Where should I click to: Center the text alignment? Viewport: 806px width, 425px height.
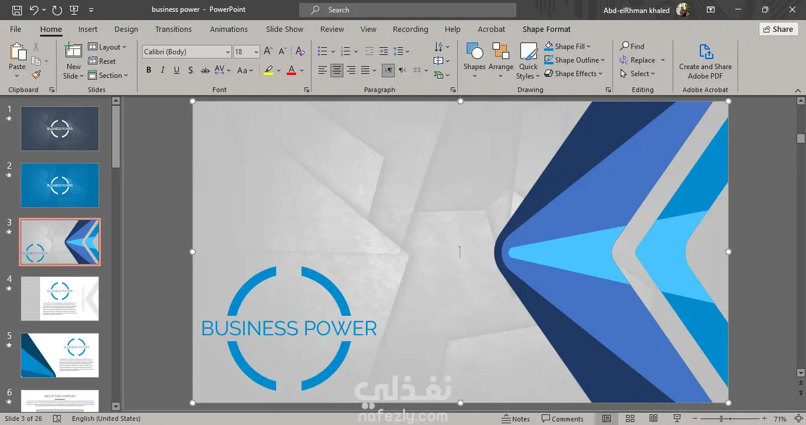(336, 70)
